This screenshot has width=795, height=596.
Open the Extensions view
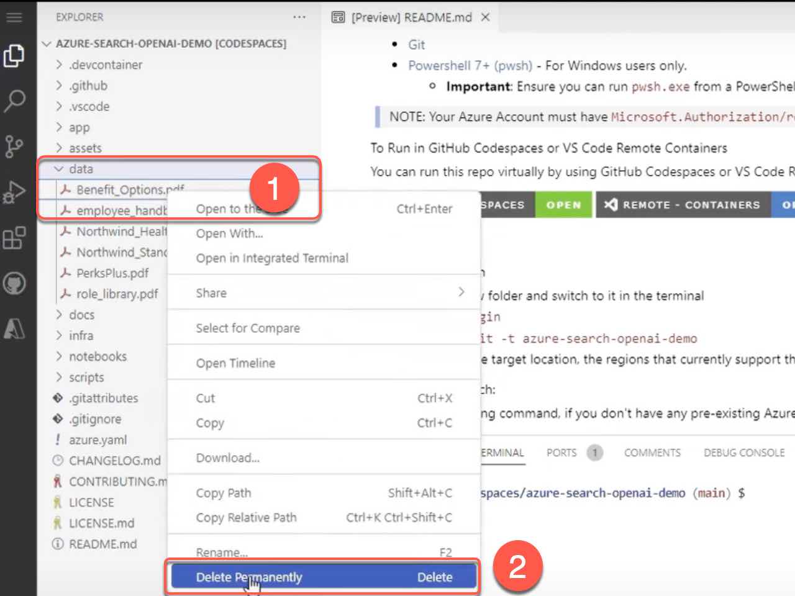[x=14, y=238]
